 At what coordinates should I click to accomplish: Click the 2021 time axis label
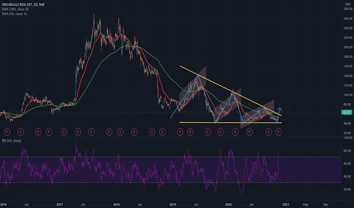(x=286, y=205)
